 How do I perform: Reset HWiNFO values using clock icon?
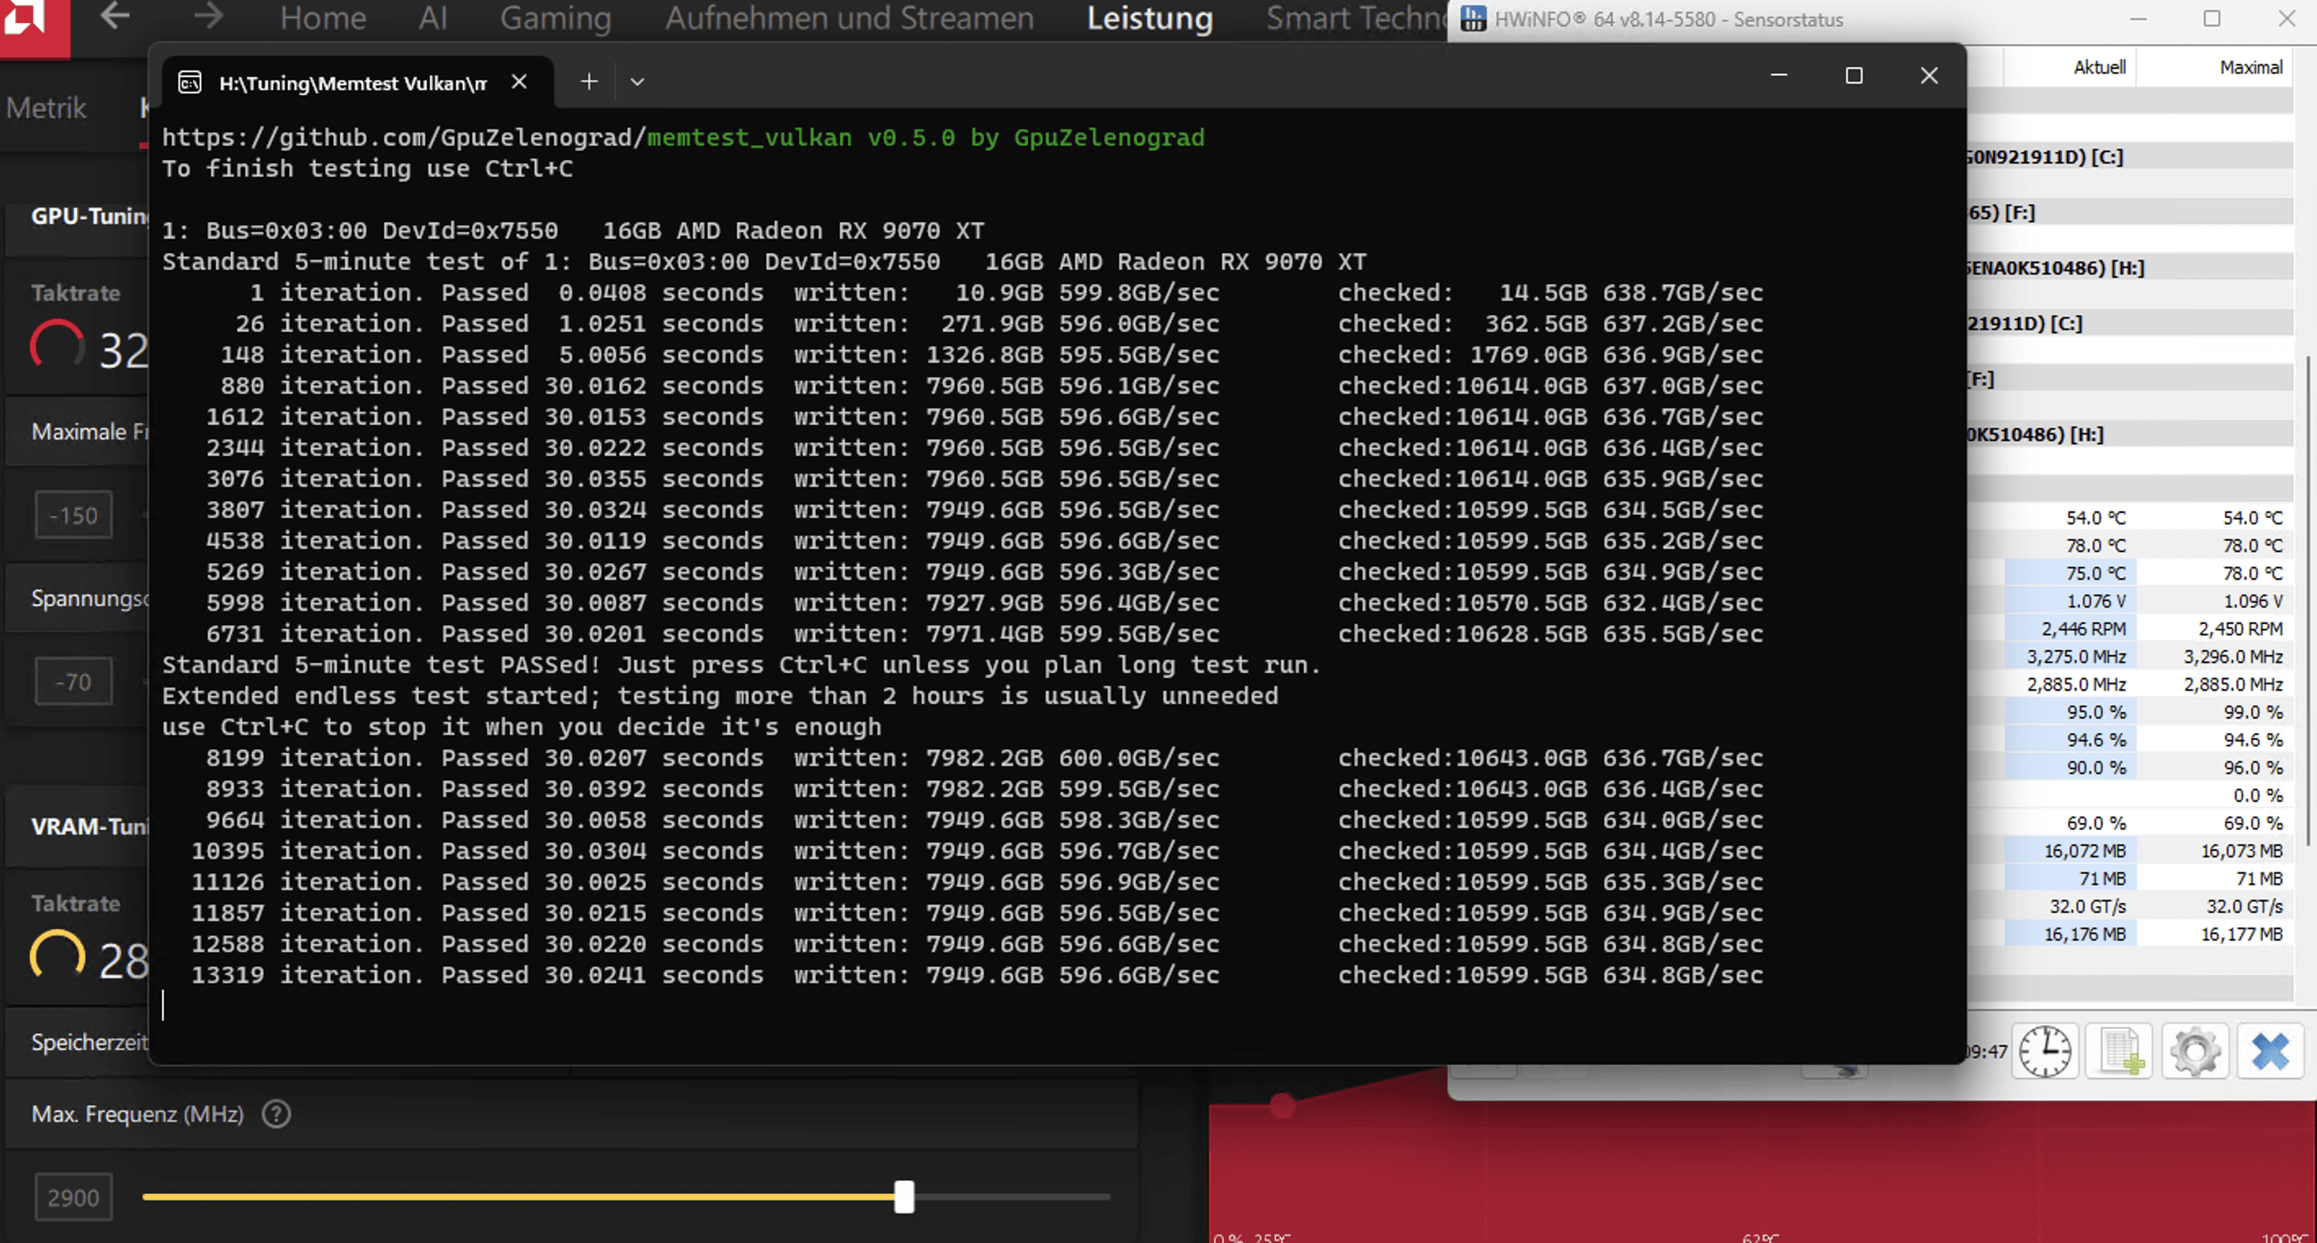[2046, 1050]
